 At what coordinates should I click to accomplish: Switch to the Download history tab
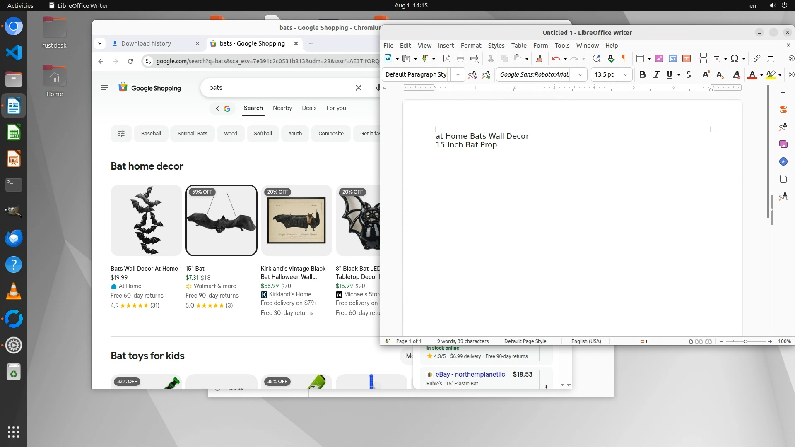coord(146,43)
